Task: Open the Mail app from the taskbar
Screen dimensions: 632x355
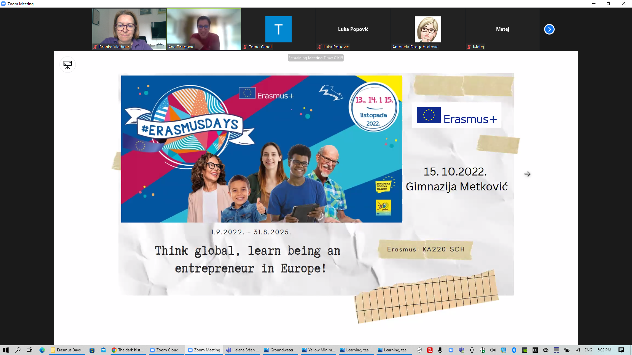Action: tap(103, 350)
